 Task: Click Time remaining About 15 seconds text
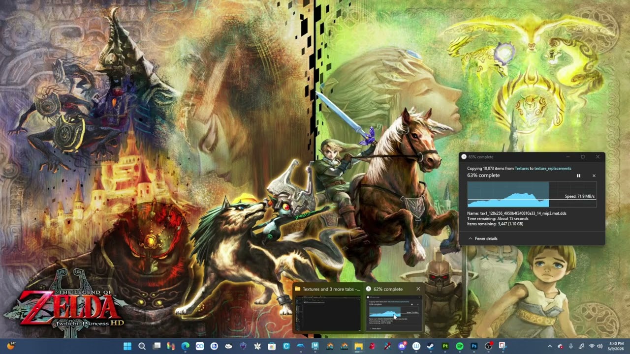pyautogui.click(x=498, y=219)
